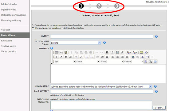Open Edukační weby in sidebar

pos(9,4)
